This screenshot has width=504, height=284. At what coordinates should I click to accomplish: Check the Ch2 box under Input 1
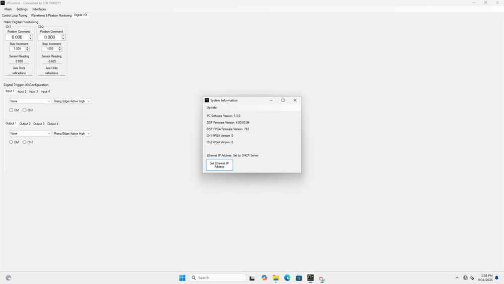[x=25, y=110]
